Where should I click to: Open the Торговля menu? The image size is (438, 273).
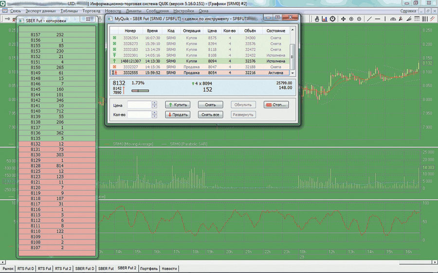[x=91, y=10]
